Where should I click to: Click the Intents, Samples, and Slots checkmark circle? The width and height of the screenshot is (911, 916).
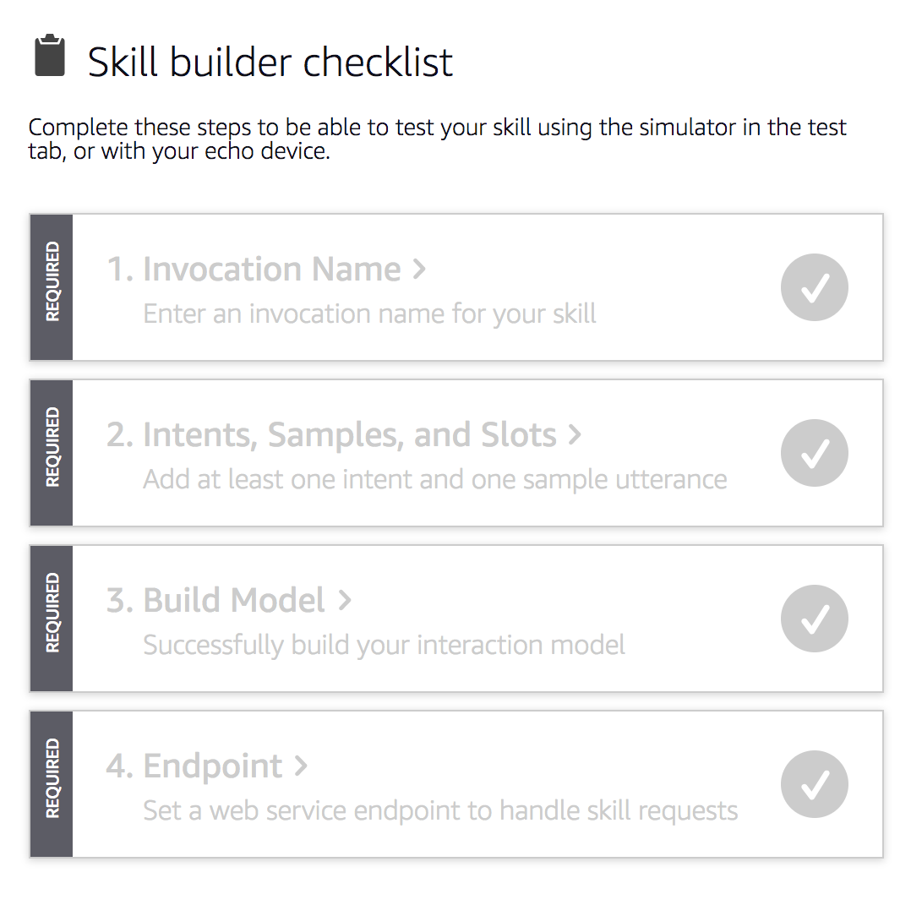pos(814,453)
